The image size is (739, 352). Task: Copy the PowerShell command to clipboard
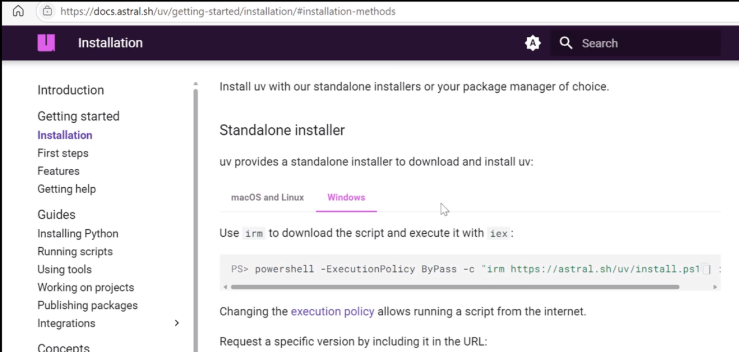click(706, 269)
